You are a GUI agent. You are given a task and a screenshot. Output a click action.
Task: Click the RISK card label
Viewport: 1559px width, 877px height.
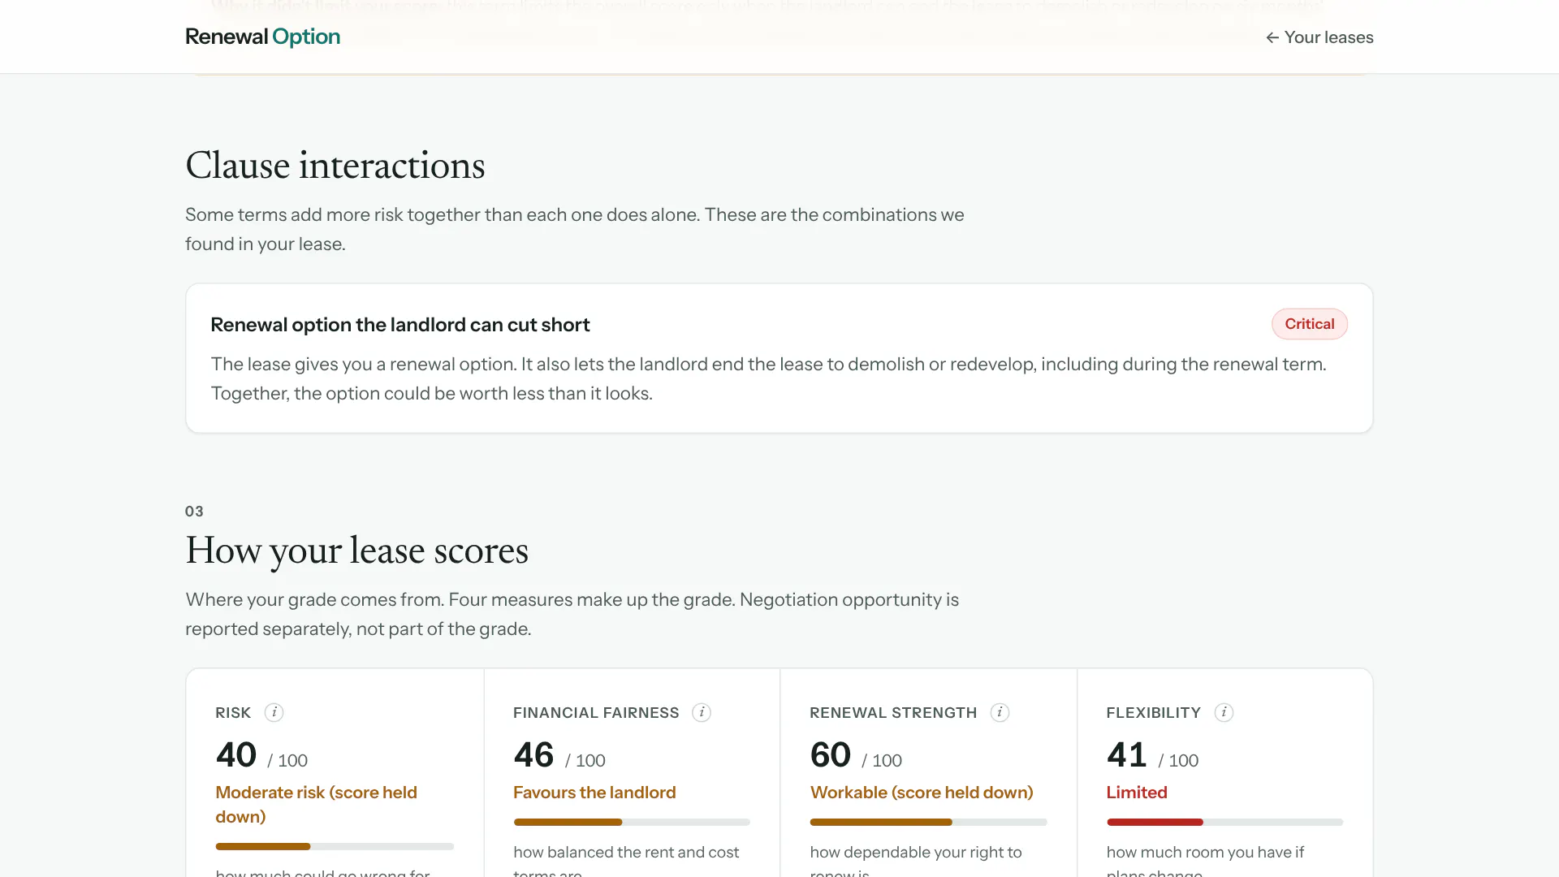(x=233, y=713)
